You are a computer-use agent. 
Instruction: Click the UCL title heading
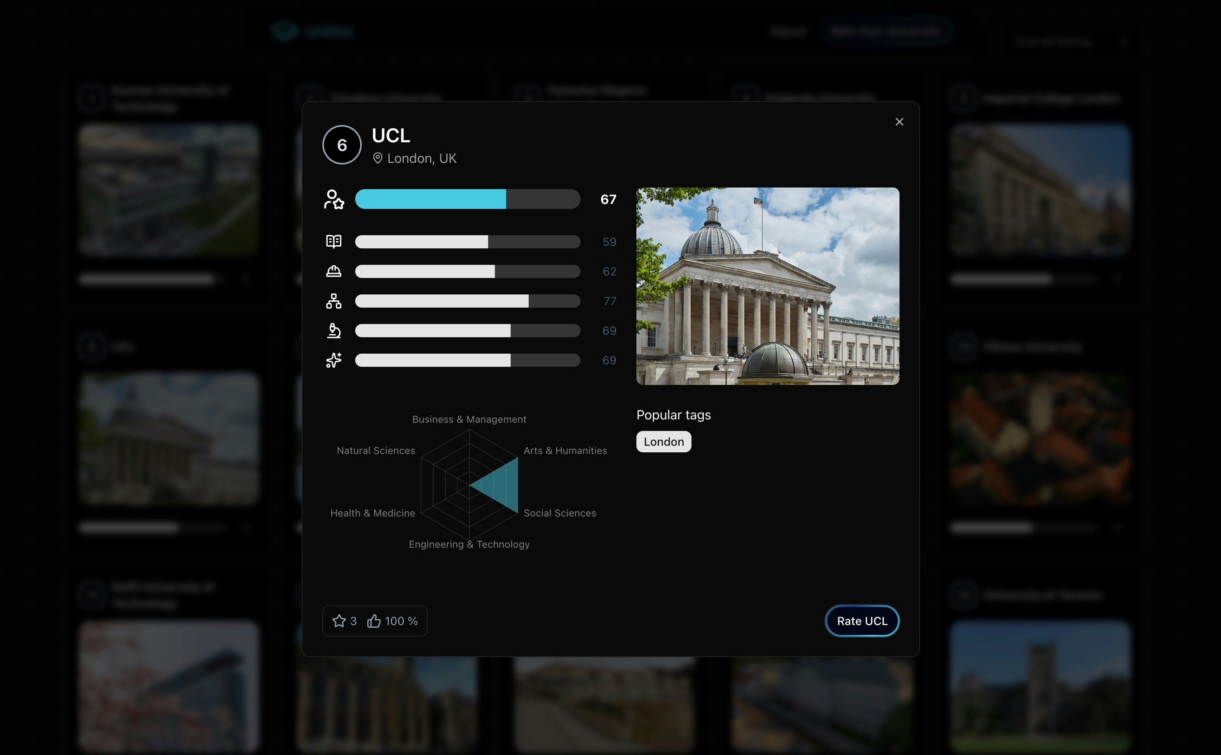(391, 135)
